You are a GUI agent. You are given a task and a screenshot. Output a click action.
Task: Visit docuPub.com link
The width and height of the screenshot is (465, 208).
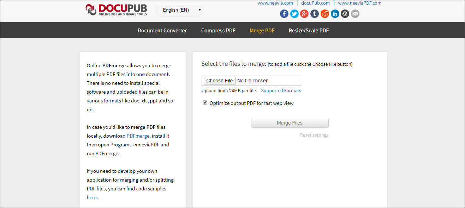(315, 3)
